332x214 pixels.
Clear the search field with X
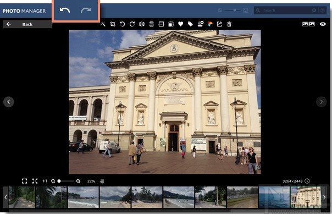(x=314, y=10)
